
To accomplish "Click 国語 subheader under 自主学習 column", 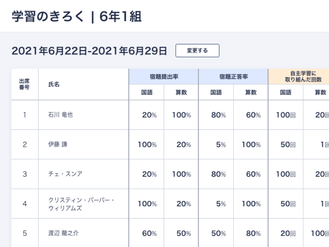I will click(286, 92).
